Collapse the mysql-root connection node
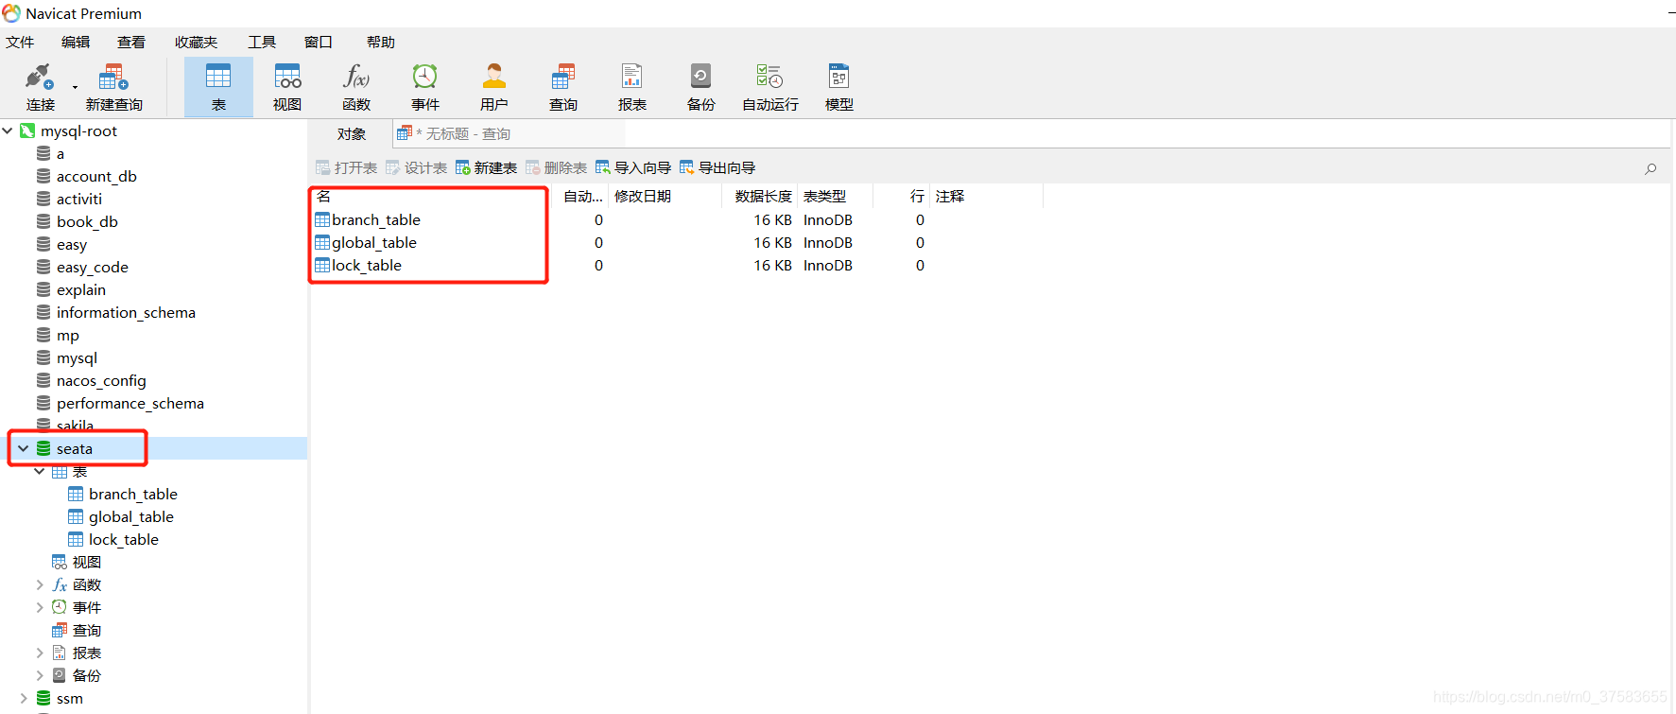Screen dimensions: 1676x714 pos(8,131)
